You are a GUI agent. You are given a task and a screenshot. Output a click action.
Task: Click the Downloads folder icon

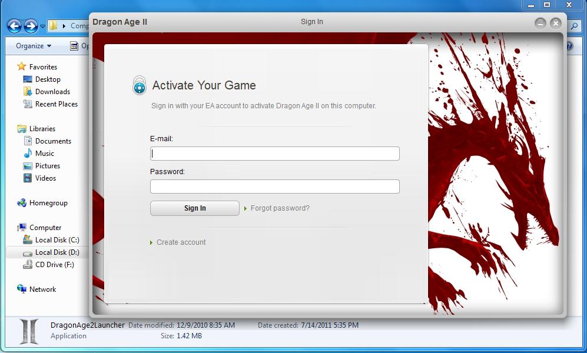[27, 91]
